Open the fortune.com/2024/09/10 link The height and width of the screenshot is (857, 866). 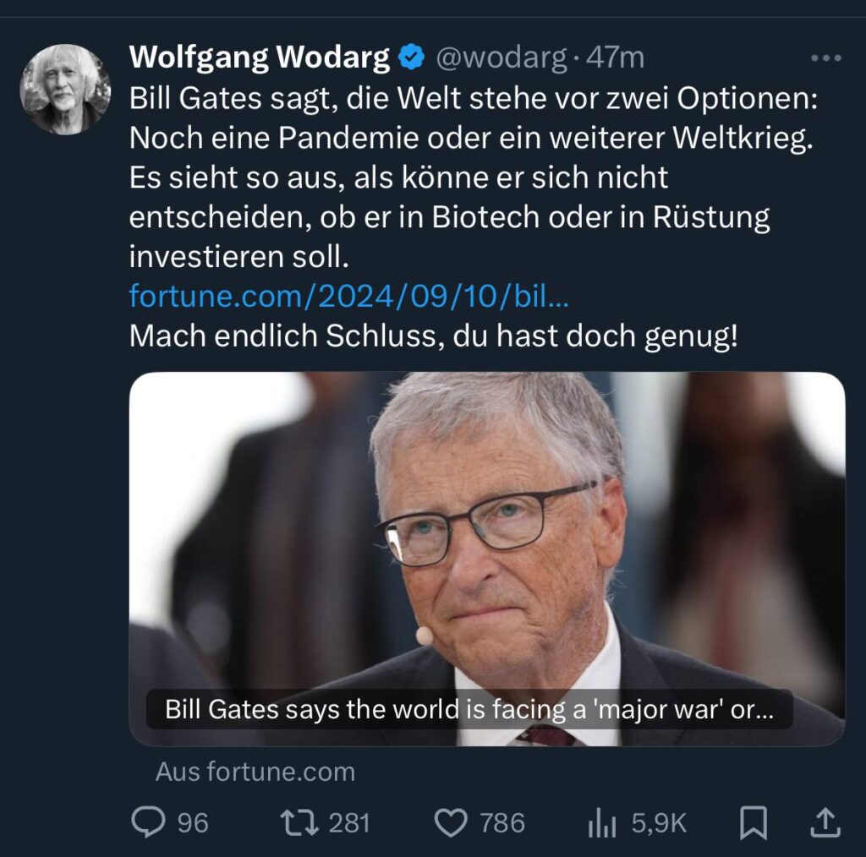[x=348, y=297]
